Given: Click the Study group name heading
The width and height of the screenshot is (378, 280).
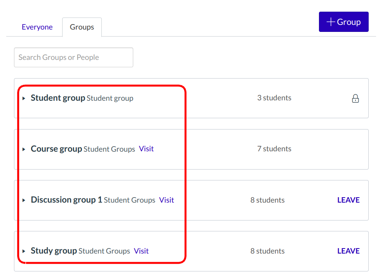Looking at the screenshot, I should 54,251.
